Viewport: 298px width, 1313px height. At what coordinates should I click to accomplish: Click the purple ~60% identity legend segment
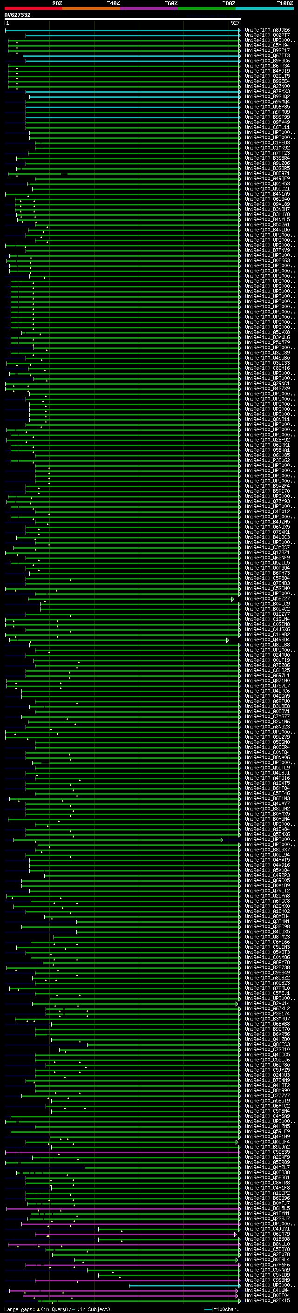(x=149, y=8)
